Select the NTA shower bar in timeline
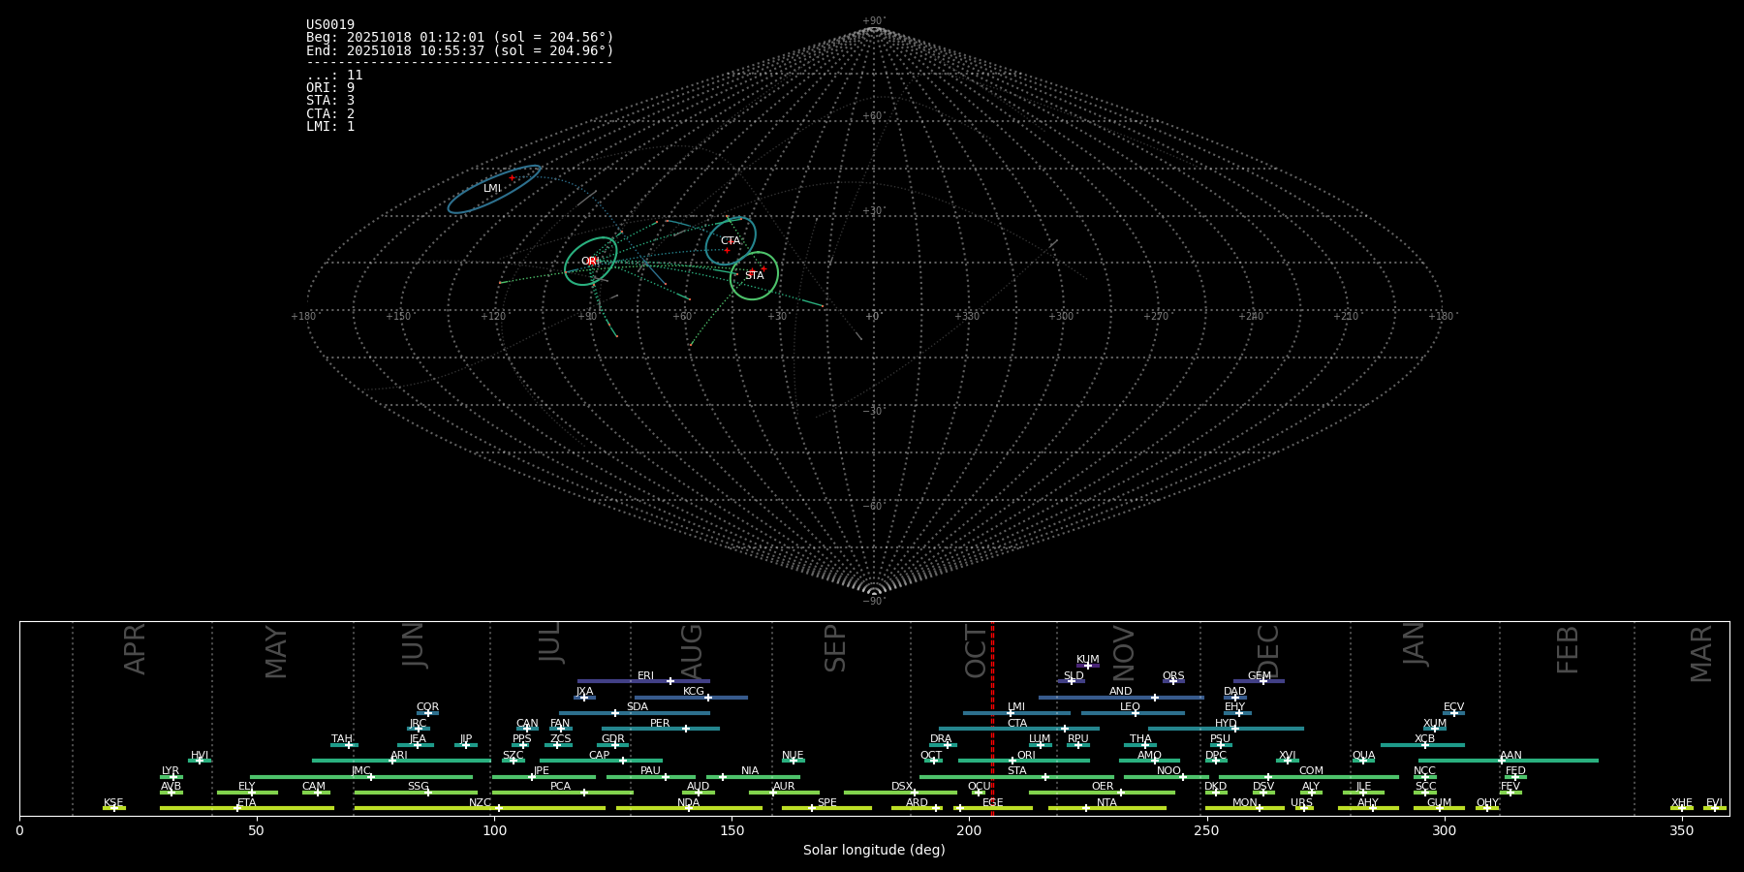Viewport: 1744px width, 872px height. [1106, 808]
